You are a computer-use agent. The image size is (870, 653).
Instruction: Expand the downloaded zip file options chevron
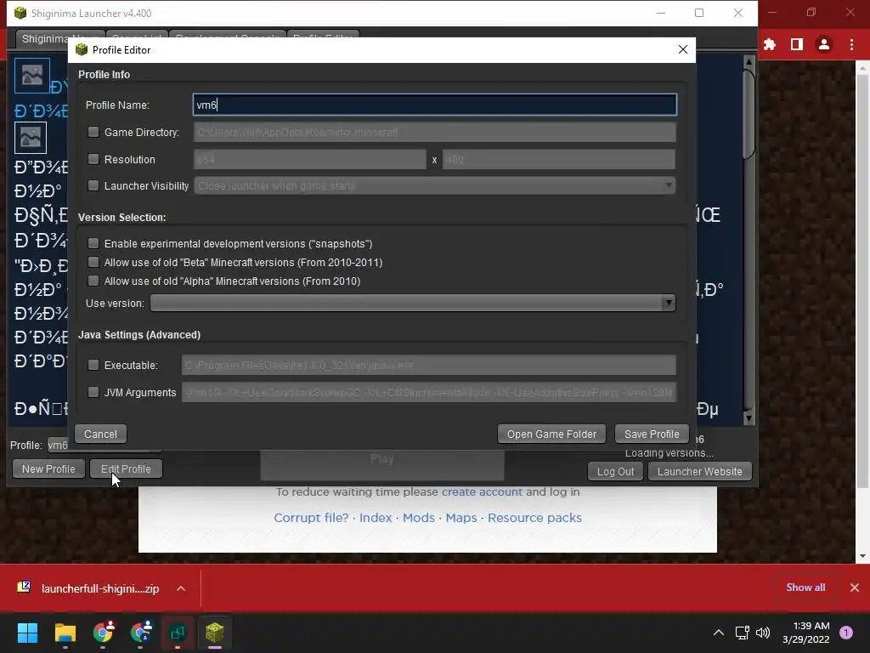pos(181,588)
